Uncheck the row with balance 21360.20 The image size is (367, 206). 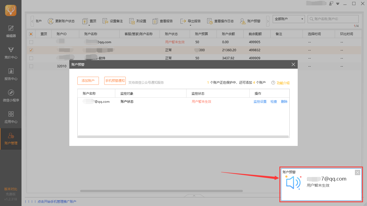31,50
